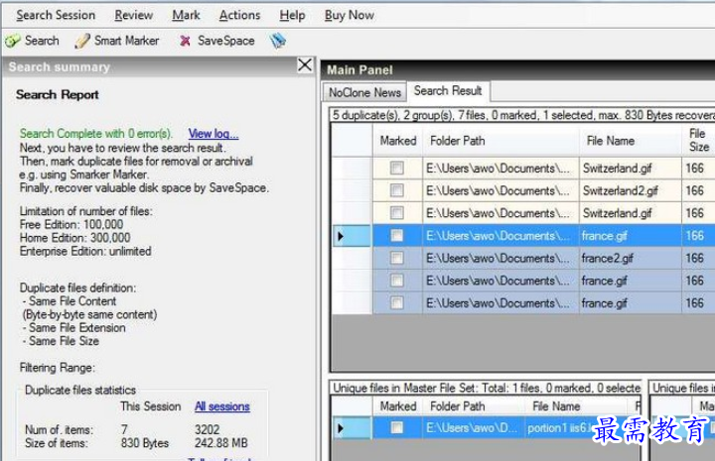Click the blue tag icon after SaveSpace

tap(277, 41)
